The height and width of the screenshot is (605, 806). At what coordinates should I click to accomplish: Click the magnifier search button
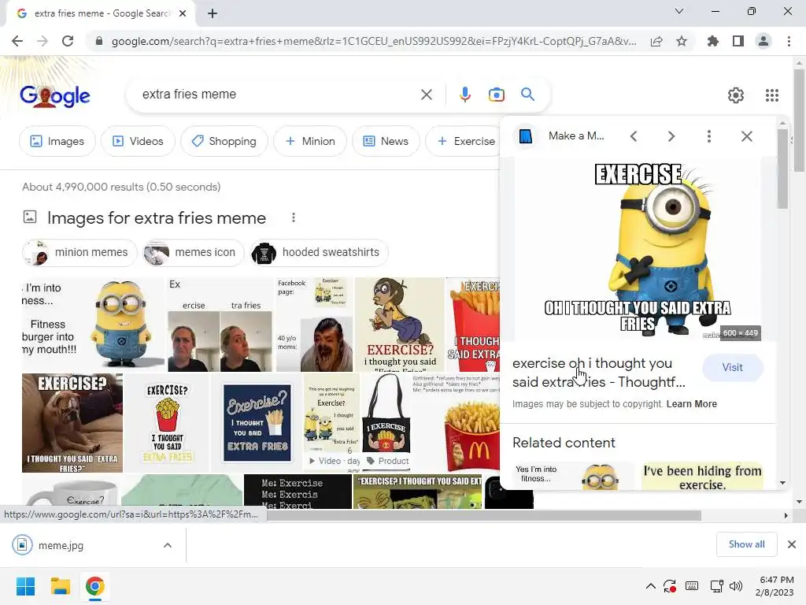(527, 95)
